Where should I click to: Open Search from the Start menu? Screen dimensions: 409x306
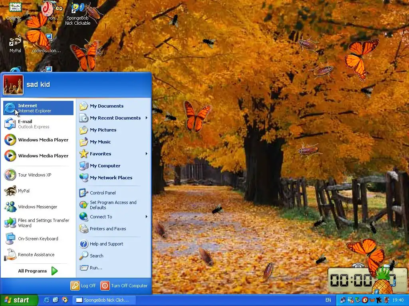coord(114,256)
